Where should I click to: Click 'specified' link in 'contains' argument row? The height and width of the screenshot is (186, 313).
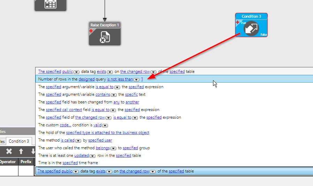click(x=54, y=94)
